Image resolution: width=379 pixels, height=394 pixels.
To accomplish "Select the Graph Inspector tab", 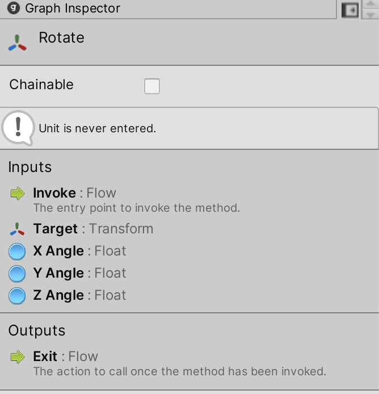I will (x=73, y=9).
